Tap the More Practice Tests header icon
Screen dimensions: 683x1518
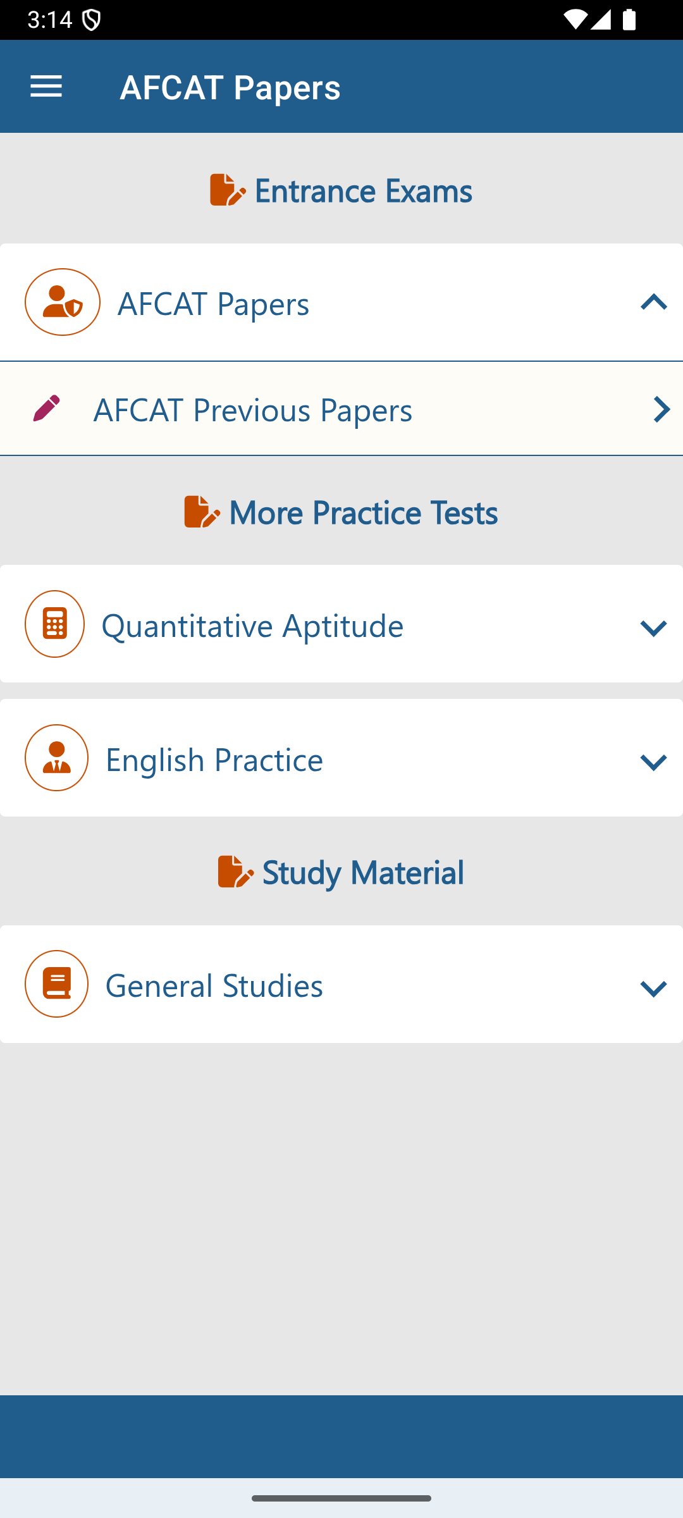click(202, 512)
